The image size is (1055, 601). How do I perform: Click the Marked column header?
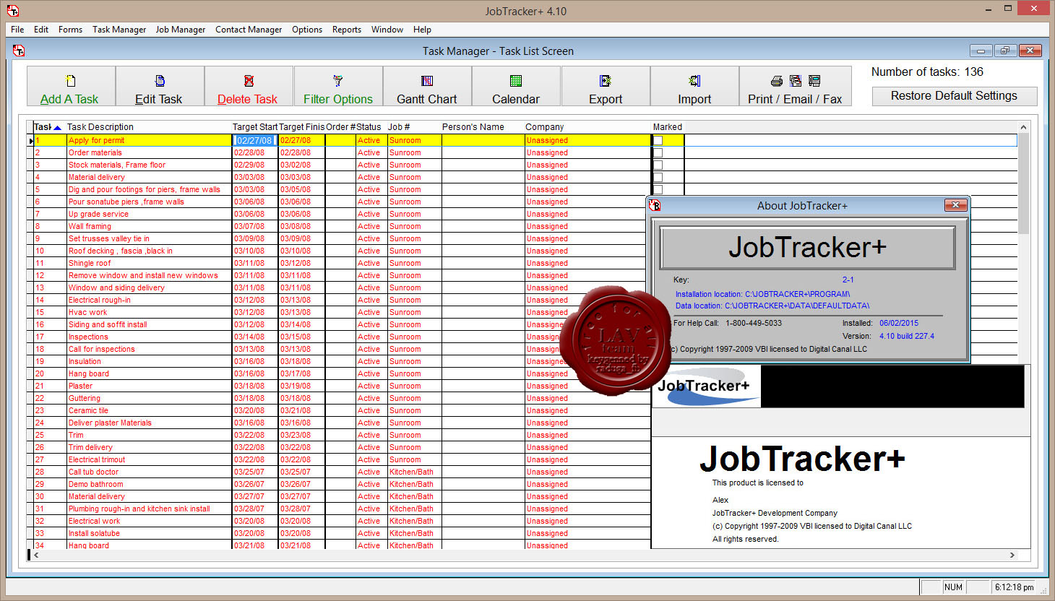tap(668, 127)
